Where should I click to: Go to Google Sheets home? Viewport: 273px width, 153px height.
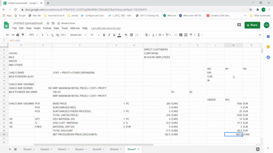pos(6,25)
